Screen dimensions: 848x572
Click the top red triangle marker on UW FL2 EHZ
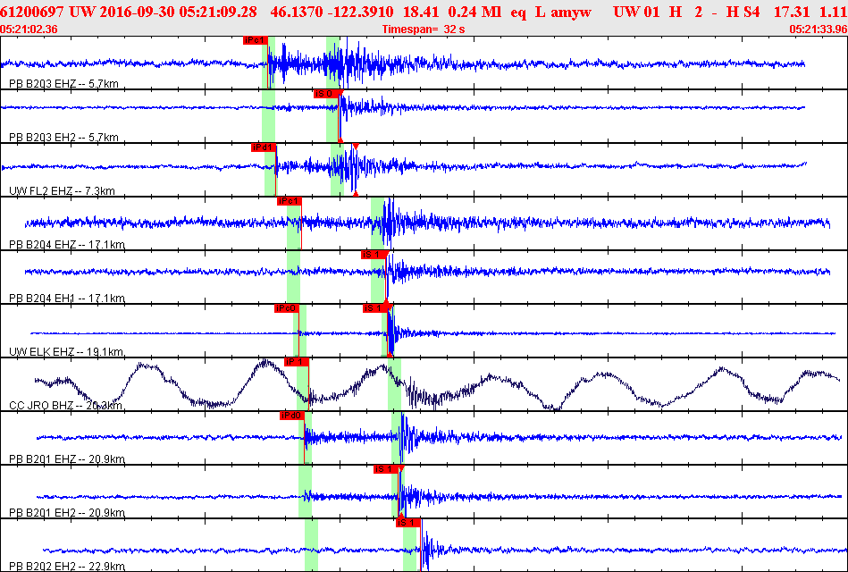pos(356,147)
